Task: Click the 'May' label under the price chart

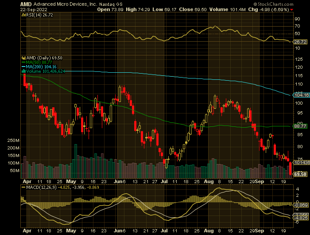Action: pyautogui.click(x=71, y=181)
